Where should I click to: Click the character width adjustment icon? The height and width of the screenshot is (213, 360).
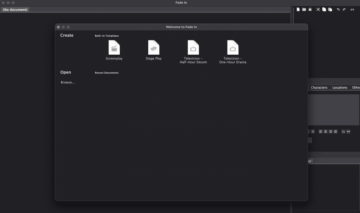[348, 131]
